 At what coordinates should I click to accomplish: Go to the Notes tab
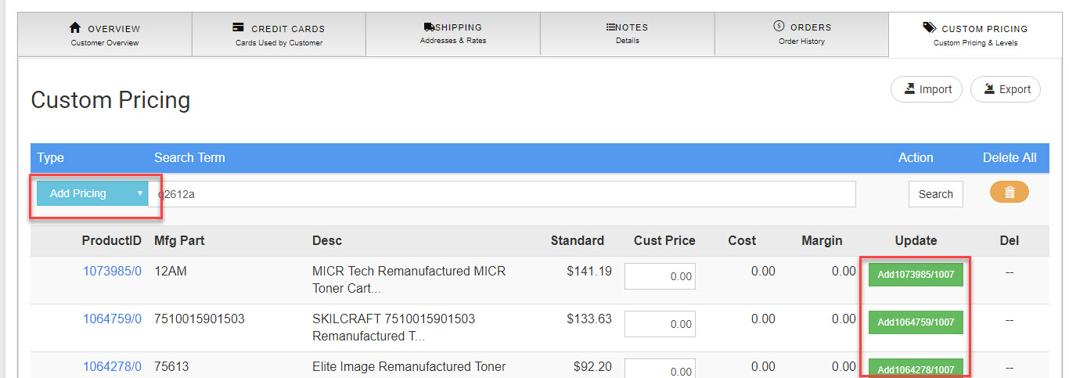tap(627, 34)
